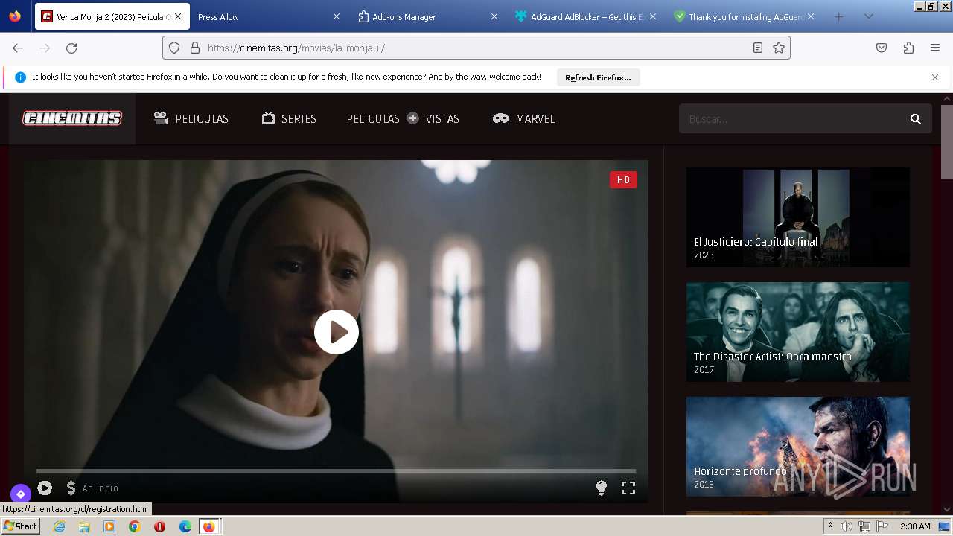
Task: Toggle reader view icon
Action: pos(758,48)
